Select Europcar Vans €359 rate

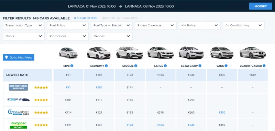222,125
